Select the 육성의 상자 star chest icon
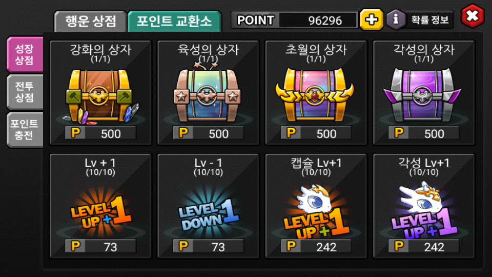 tap(208, 93)
